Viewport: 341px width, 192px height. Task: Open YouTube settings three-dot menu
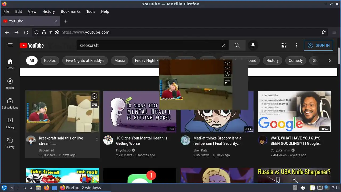coord(297,45)
